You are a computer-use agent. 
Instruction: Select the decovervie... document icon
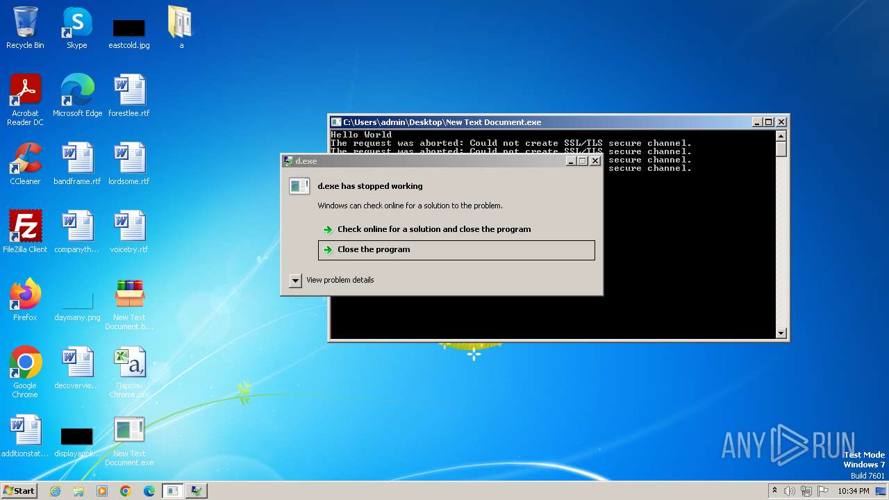click(x=77, y=368)
